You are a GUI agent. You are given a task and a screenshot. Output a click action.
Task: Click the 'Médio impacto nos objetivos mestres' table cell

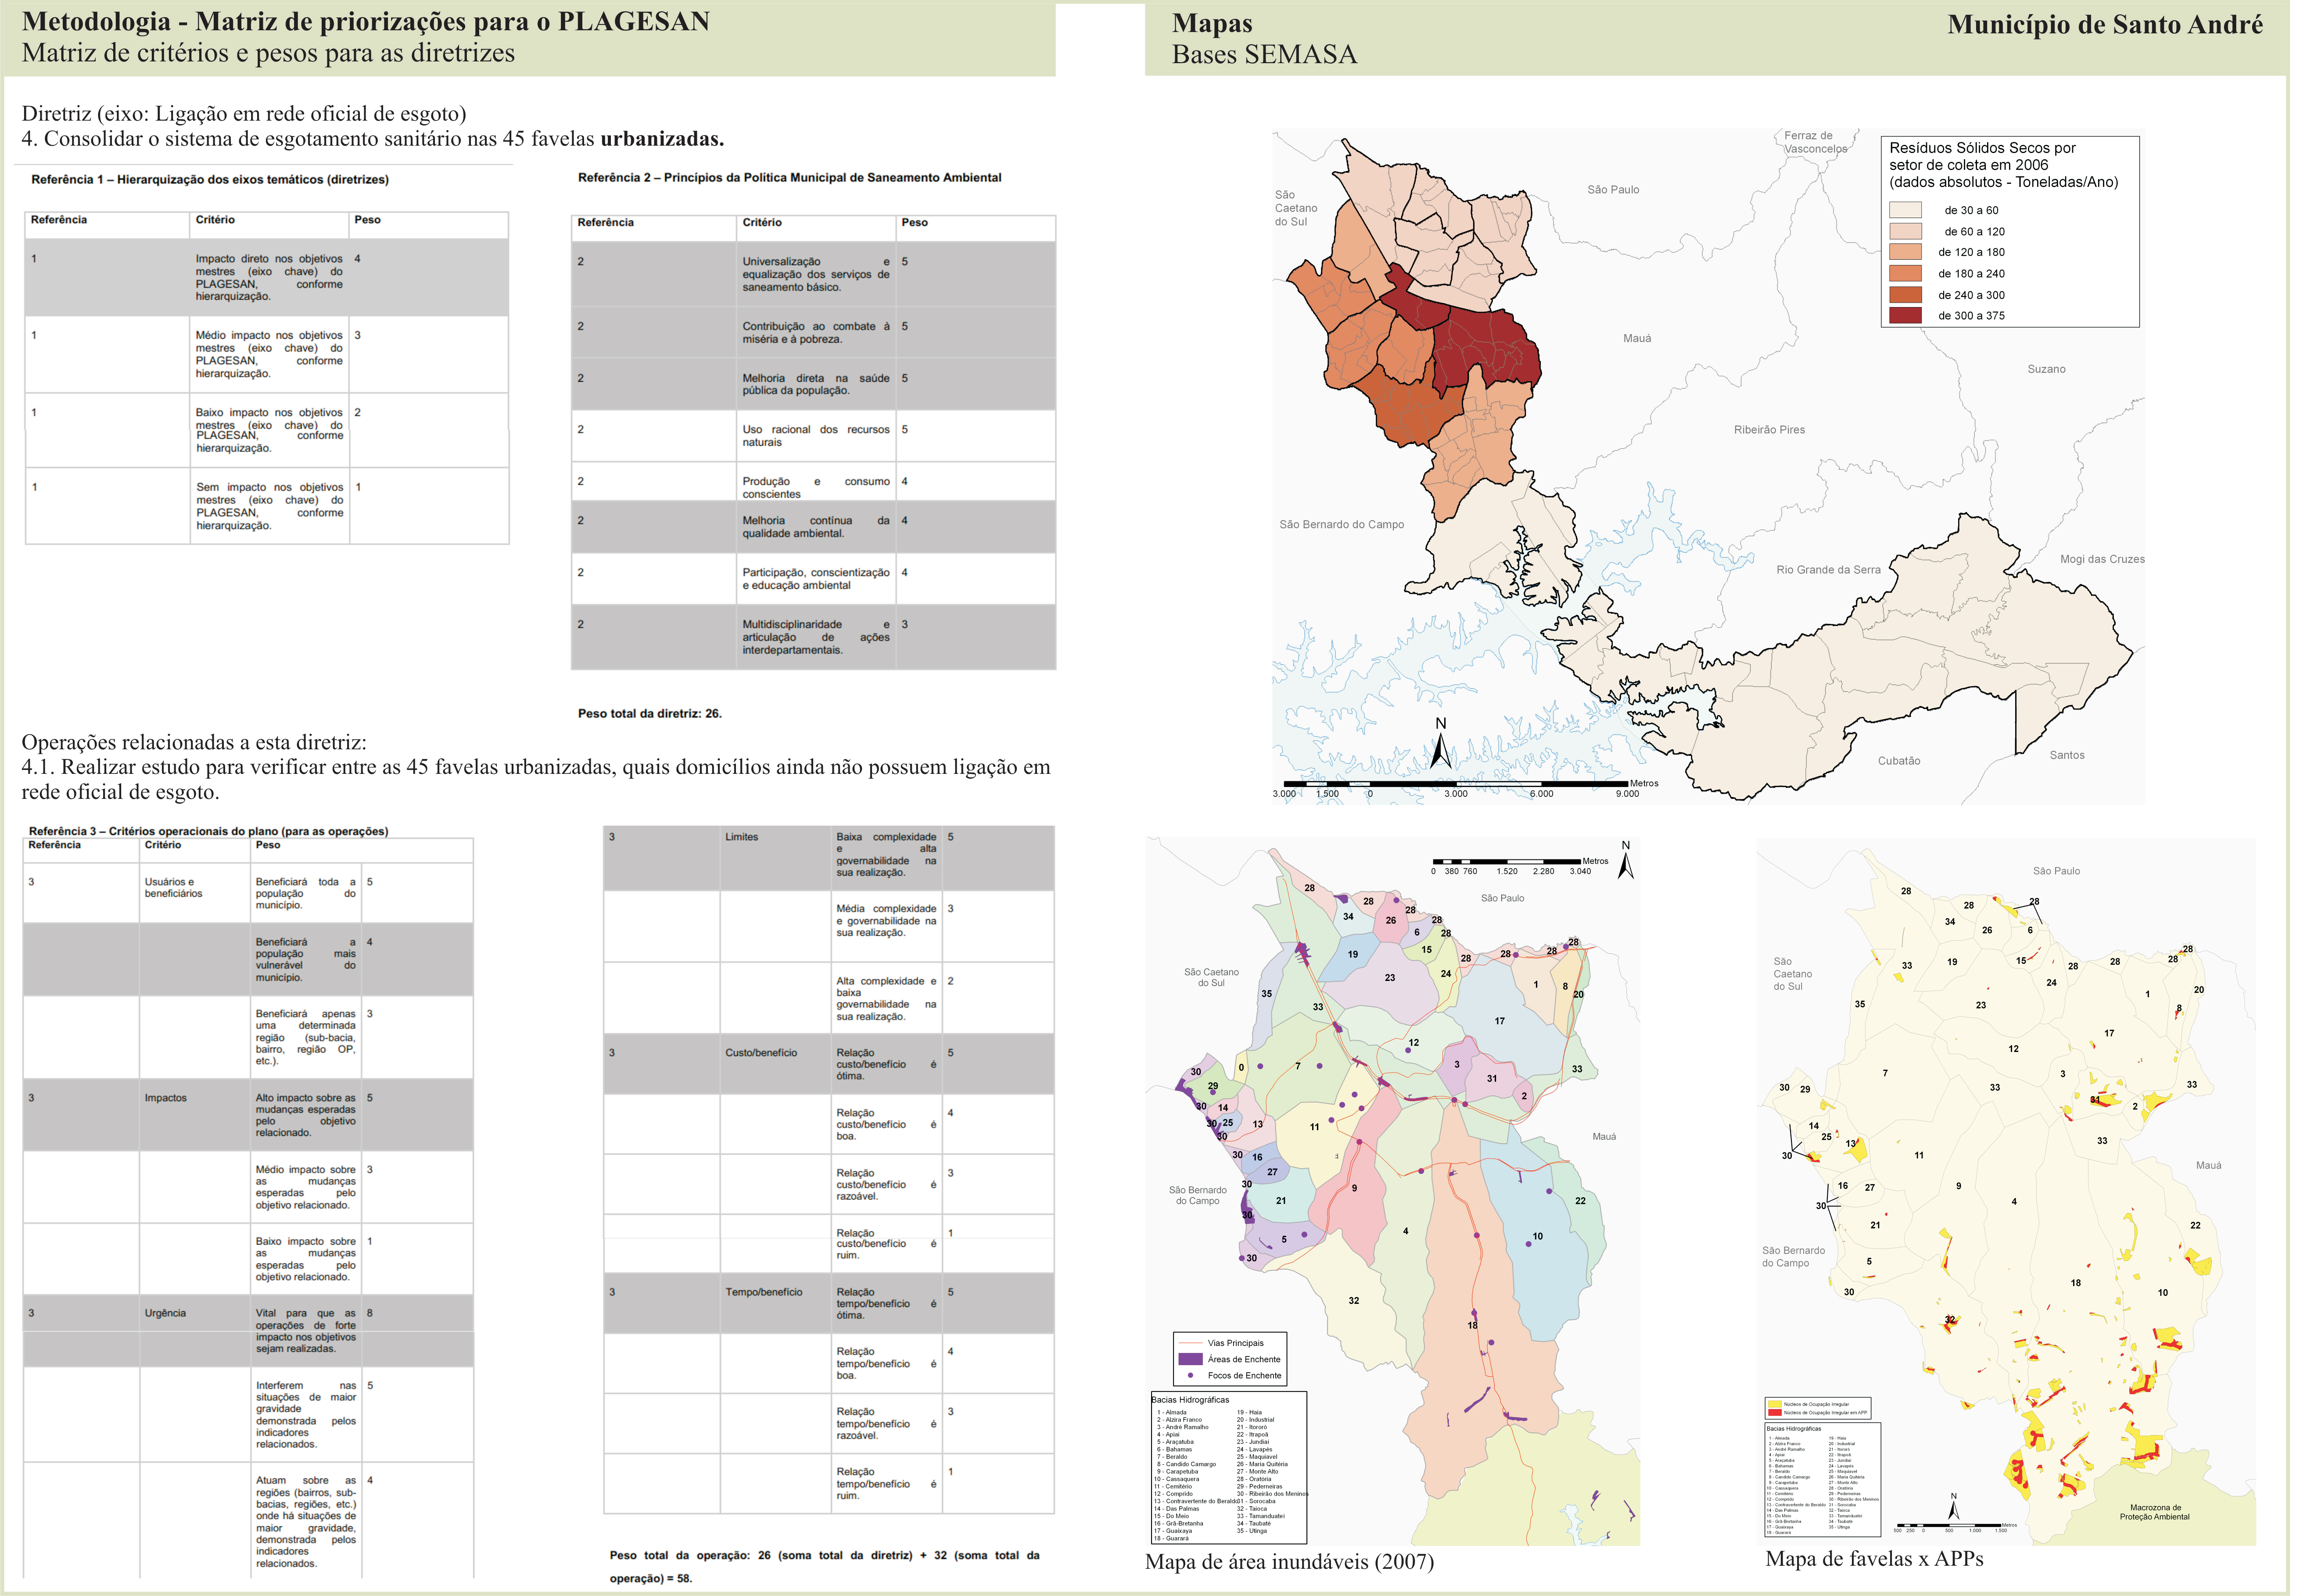(269, 354)
